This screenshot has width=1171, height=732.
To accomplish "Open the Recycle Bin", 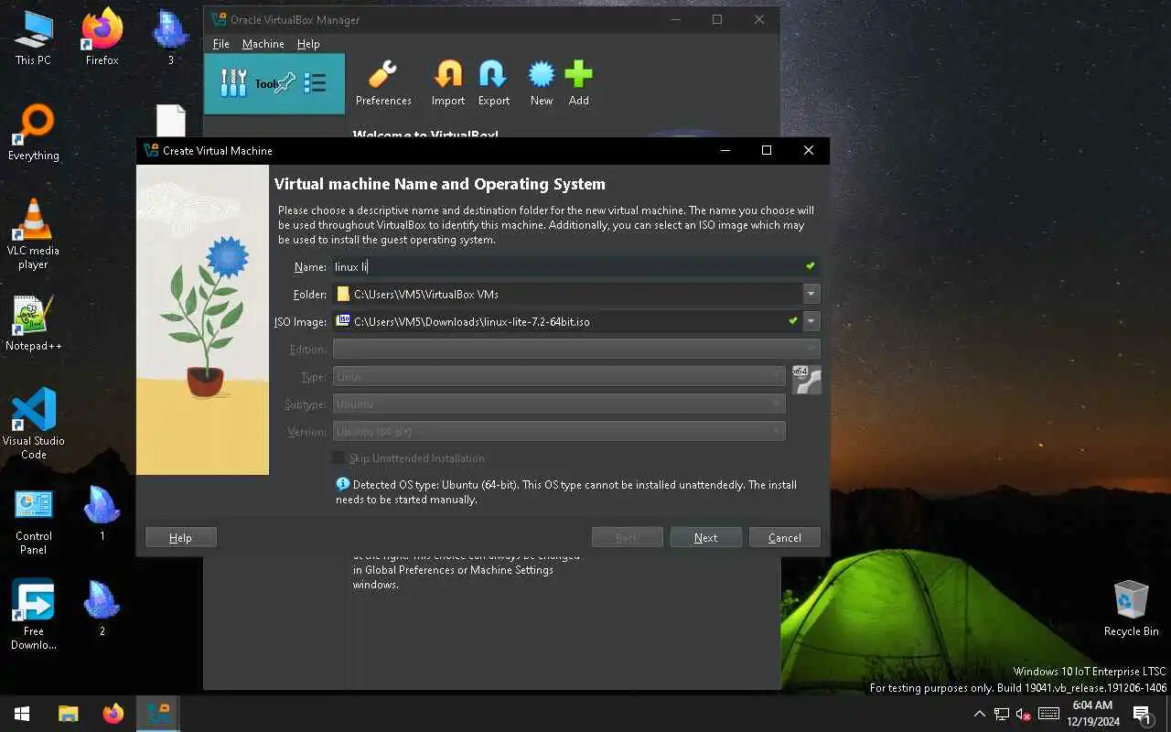I will (x=1131, y=608).
